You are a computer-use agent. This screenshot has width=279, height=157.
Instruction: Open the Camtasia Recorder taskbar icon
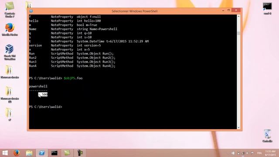[80, 153]
